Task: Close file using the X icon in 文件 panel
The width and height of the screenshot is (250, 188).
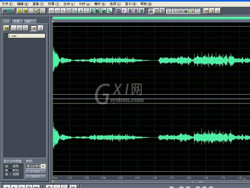Action: coord(14,28)
